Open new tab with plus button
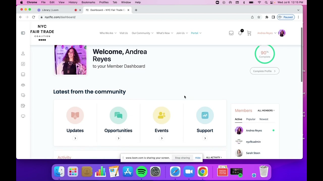This screenshot has height=181, width=323. tap(136, 10)
